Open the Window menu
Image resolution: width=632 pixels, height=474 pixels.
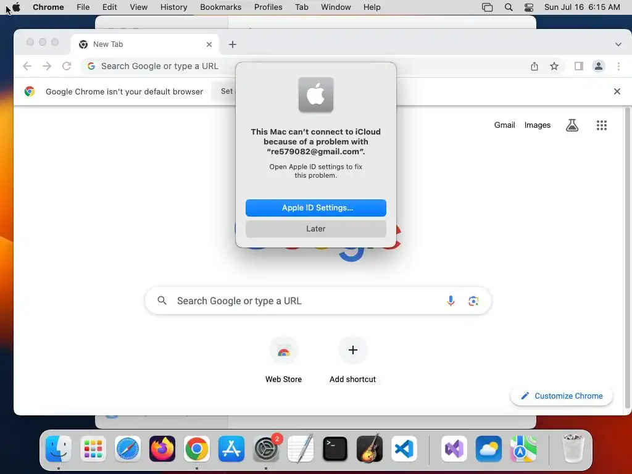336,7
